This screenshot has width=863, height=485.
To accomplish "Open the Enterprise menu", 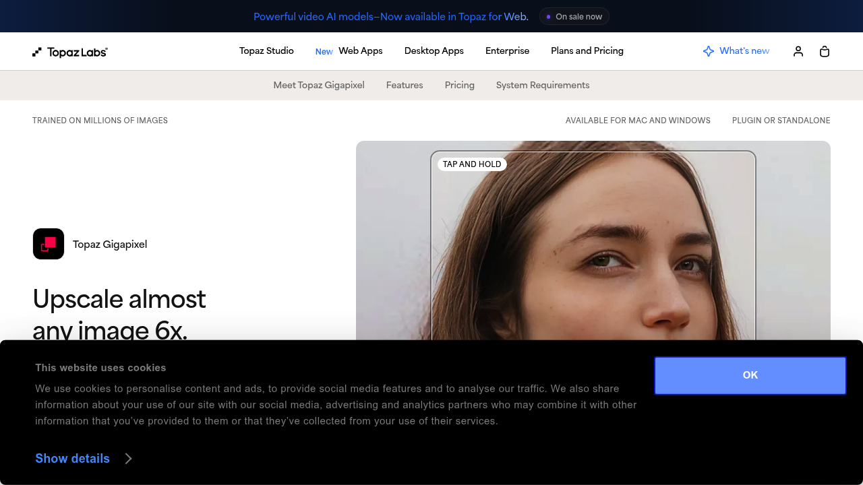I will [x=508, y=51].
